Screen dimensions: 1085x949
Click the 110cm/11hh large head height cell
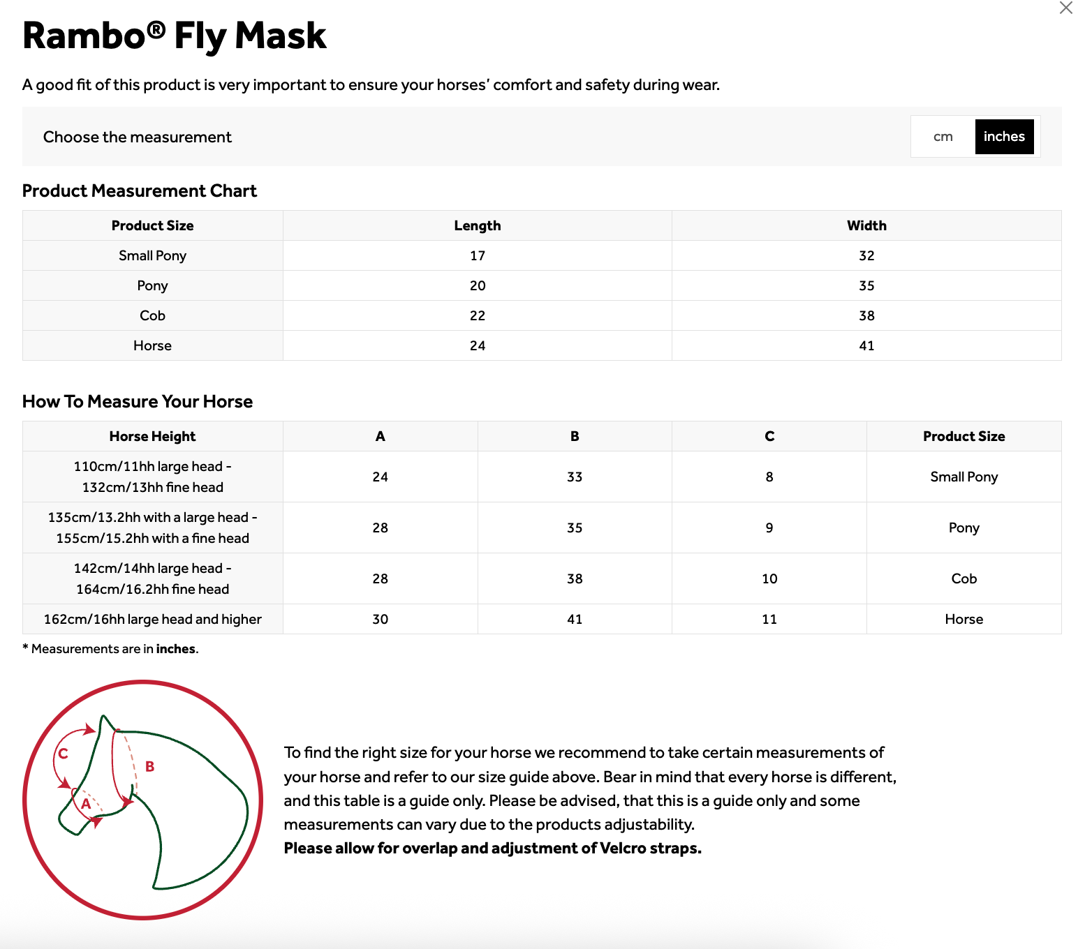[152, 477]
